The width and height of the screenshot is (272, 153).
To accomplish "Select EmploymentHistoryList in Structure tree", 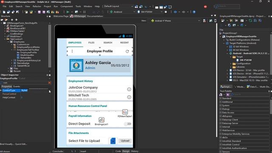I will [29, 60].
